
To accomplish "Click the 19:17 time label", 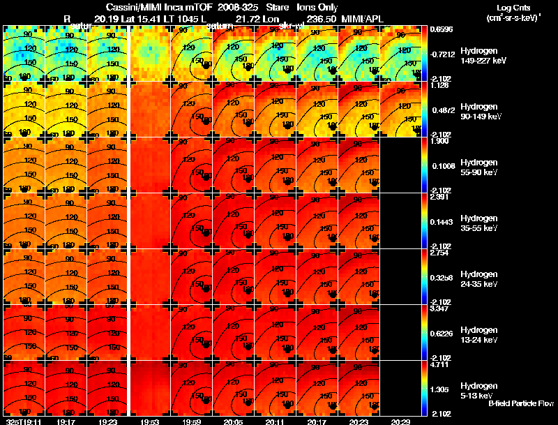I will point(66,422).
